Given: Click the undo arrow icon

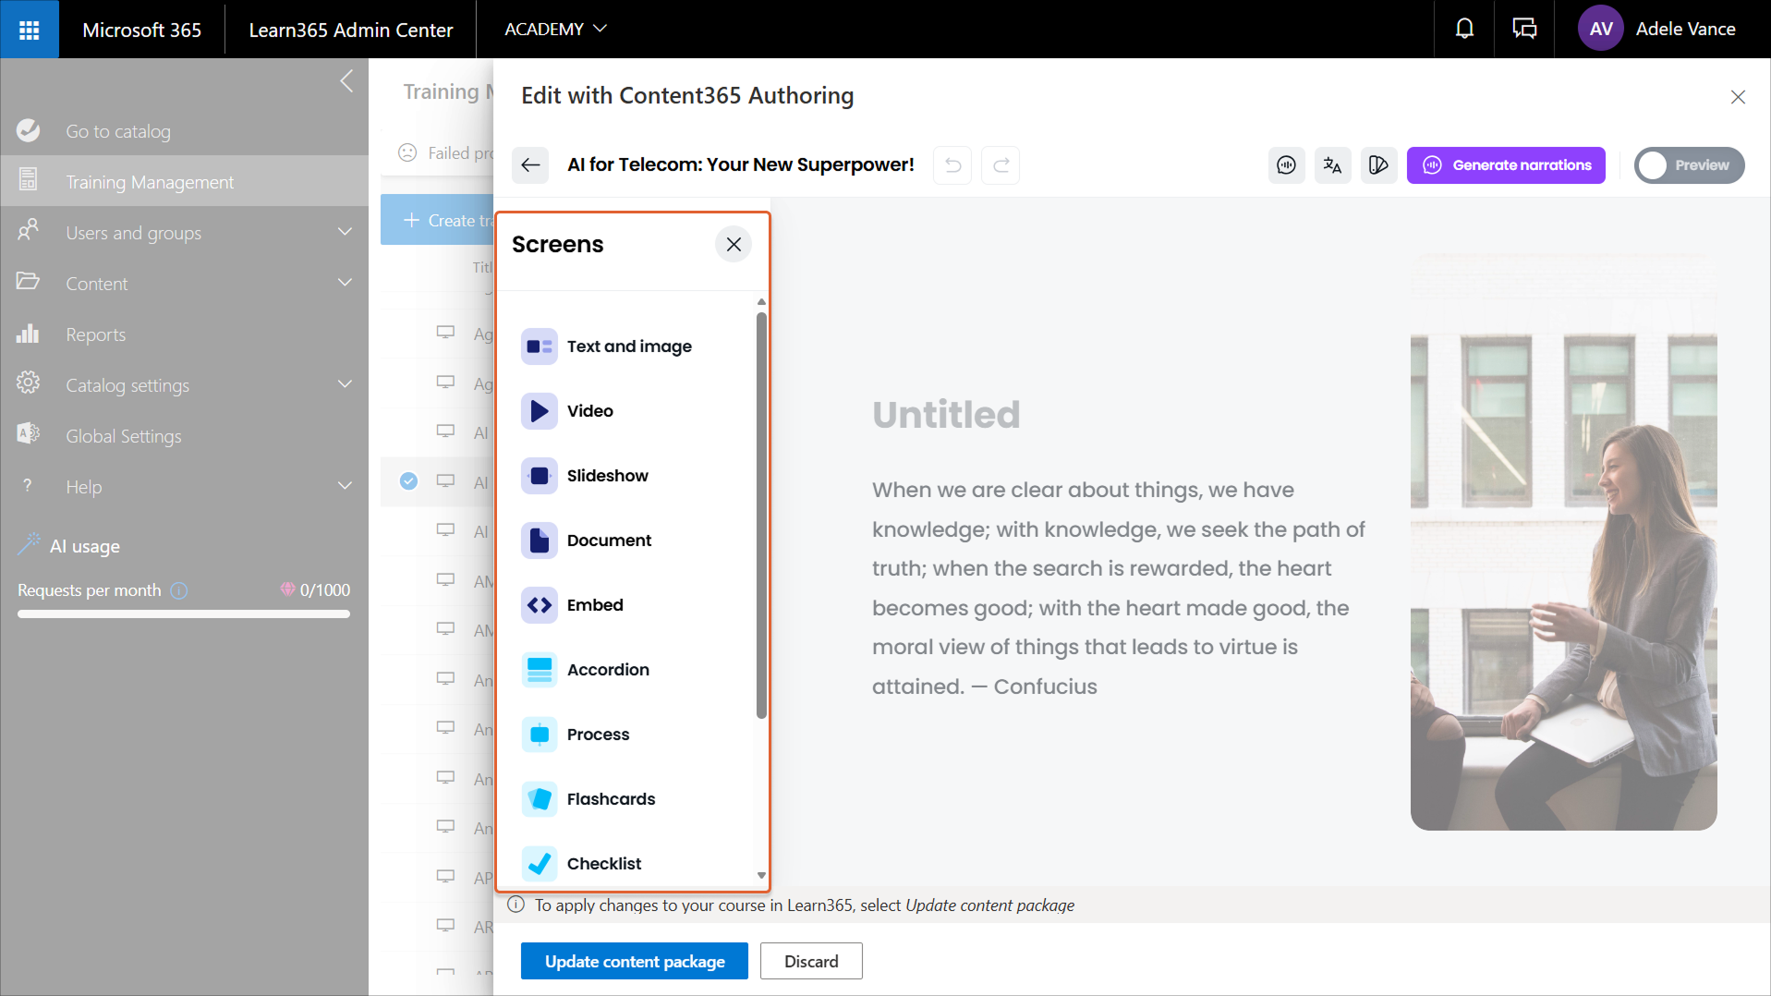Looking at the screenshot, I should [x=952, y=165].
